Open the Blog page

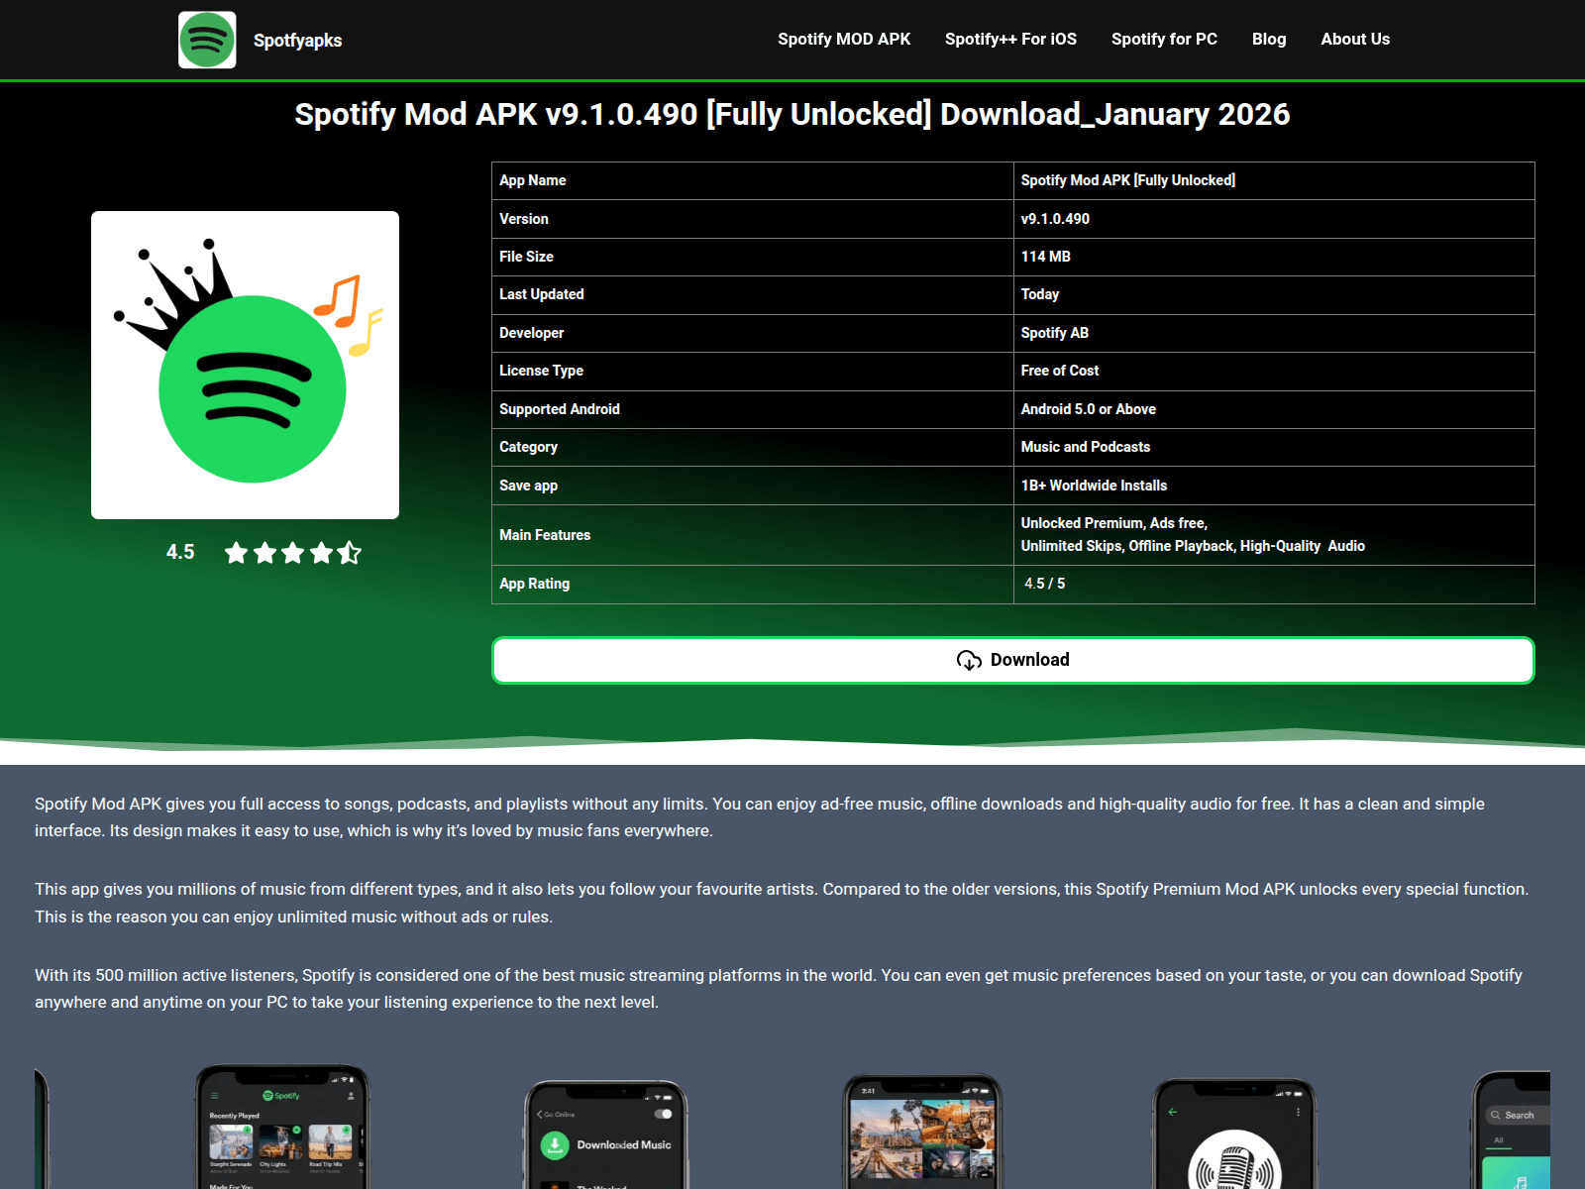pos(1269,39)
